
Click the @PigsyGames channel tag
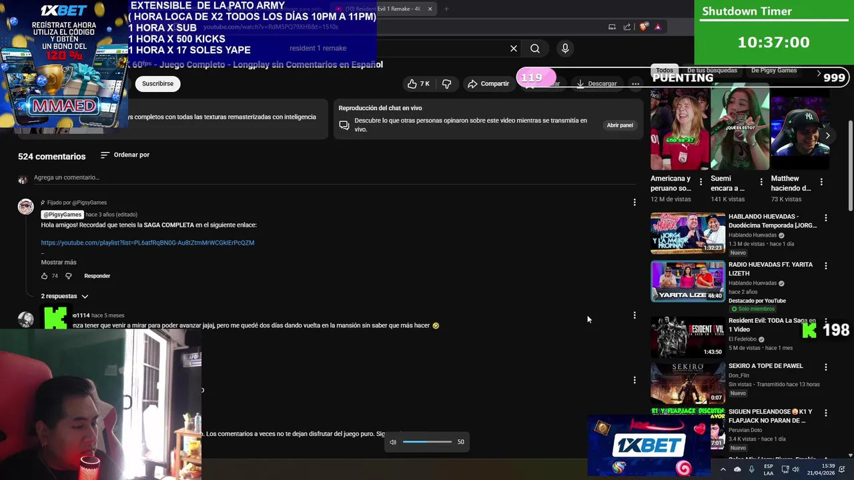(62, 215)
